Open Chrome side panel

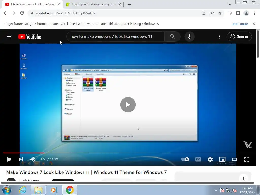tap(238, 13)
